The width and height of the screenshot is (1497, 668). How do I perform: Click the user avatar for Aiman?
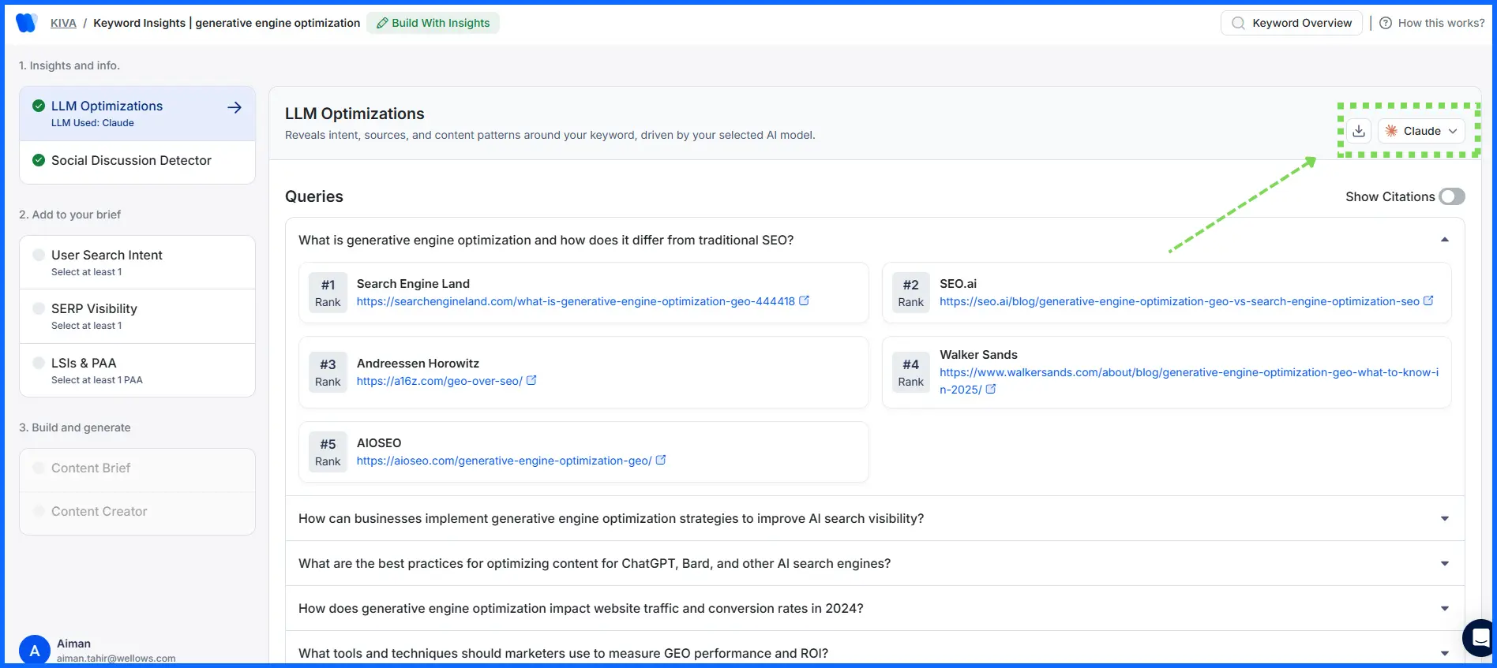point(34,651)
